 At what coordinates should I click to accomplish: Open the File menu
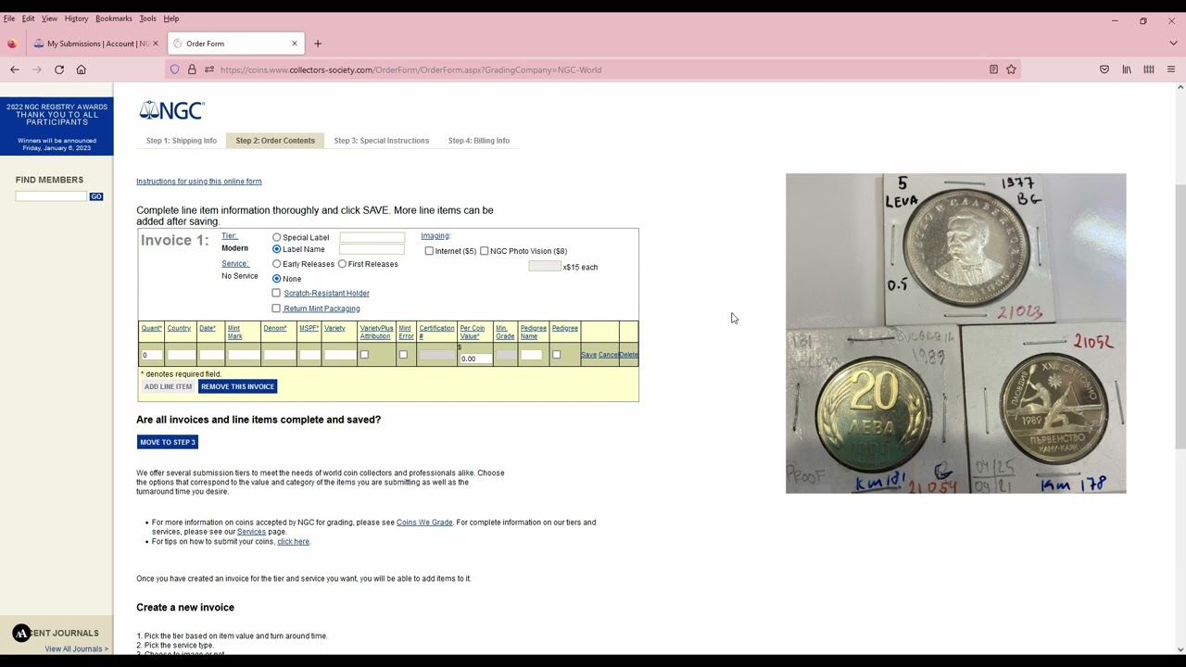9,19
